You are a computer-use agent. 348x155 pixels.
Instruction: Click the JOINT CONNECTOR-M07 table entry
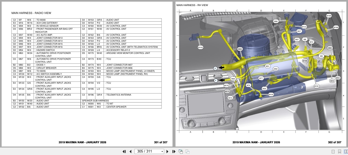(x=119, y=65)
